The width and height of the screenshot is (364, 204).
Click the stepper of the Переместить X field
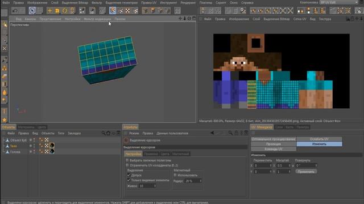271,165
